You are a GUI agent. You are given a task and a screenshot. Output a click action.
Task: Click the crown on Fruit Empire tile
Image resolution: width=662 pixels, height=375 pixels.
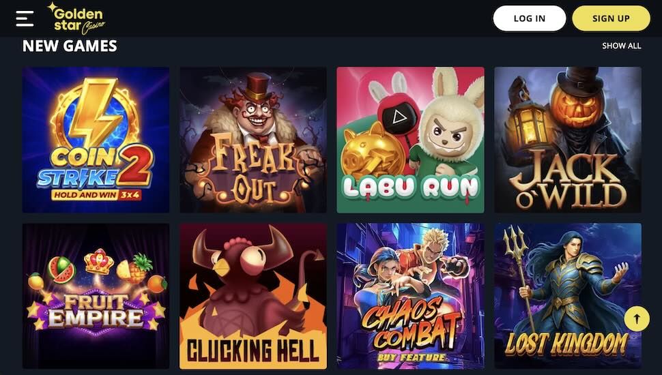click(99, 261)
